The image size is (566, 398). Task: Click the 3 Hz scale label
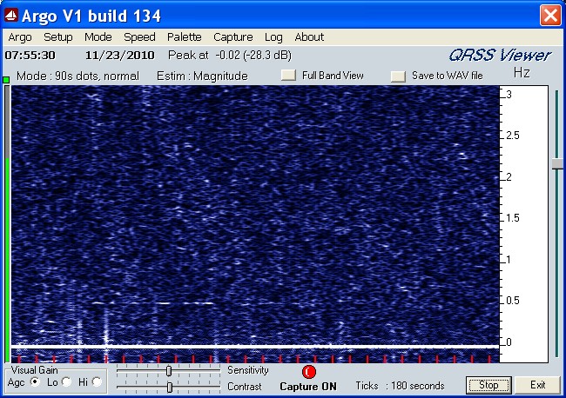tap(509, 95)
